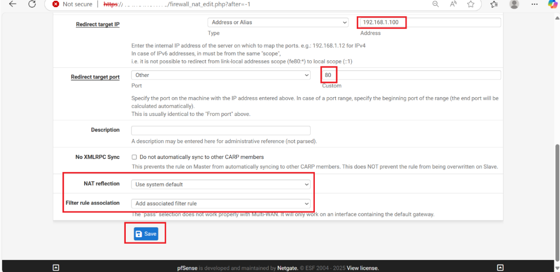Click the scrollbar down arrow
Screen dimensions: 560x272
click(557, 268)
